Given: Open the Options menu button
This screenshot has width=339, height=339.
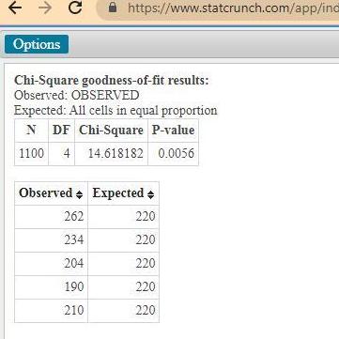Looking at the screenshot, I should (37, 44).
